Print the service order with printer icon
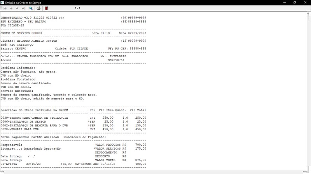 tap(38, 8)
